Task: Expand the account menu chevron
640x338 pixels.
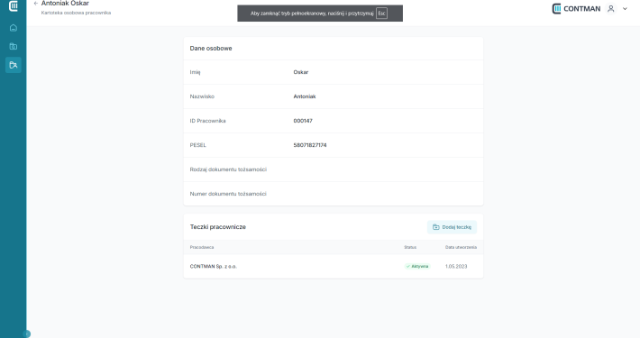Action: point(625,9)
